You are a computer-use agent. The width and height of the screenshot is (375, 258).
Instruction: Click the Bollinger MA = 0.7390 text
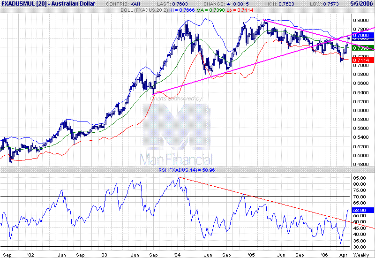(210, 10)
